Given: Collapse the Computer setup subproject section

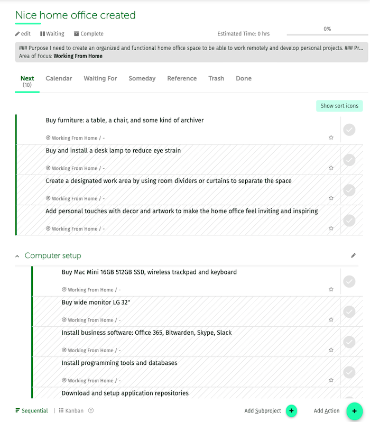Looking at the screenshot, I should 17,256.
